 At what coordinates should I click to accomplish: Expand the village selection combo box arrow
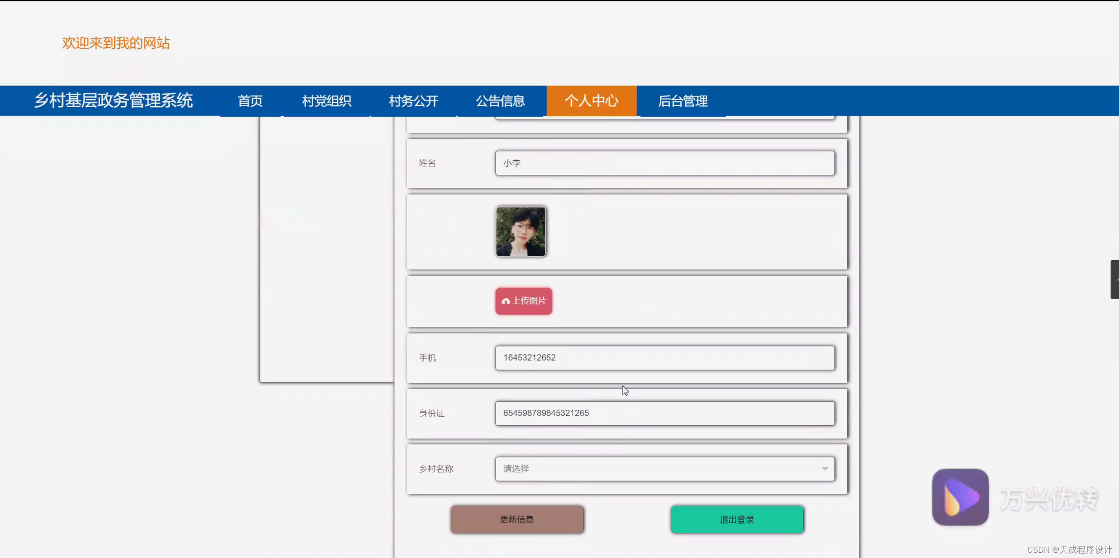click(824, 469)
